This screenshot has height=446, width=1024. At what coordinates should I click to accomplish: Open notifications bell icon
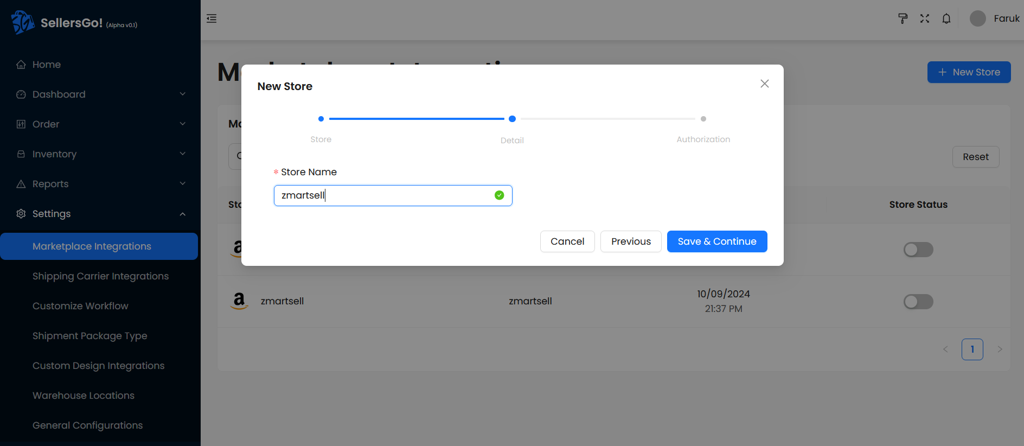(x=946, y=18)
